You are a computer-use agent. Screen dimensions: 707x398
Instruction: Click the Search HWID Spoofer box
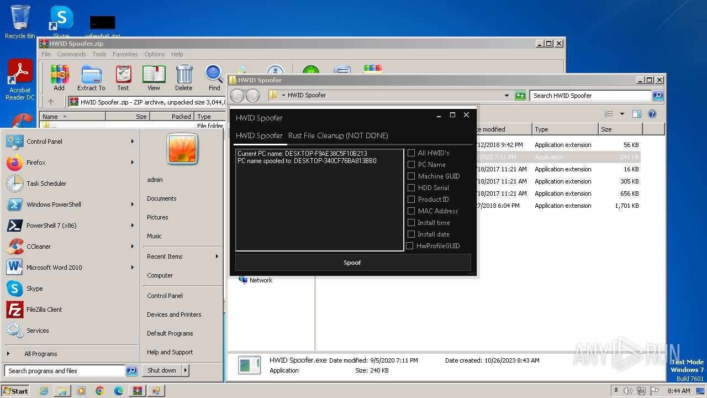pos(590,96)
